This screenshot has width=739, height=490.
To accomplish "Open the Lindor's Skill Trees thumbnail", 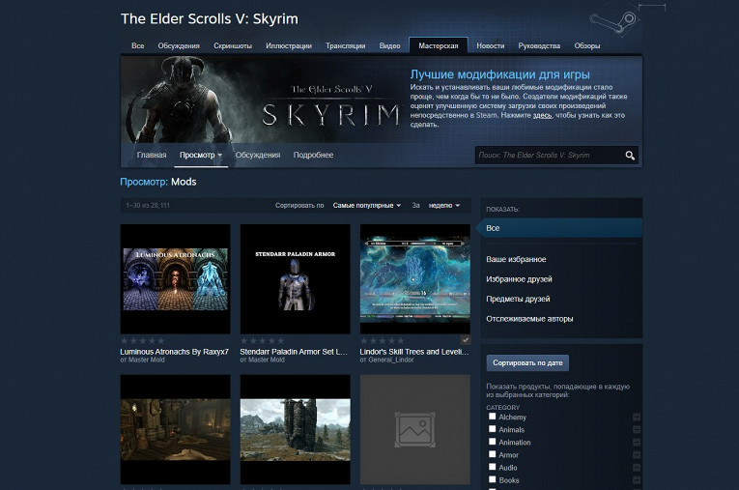I will (415, 279).
